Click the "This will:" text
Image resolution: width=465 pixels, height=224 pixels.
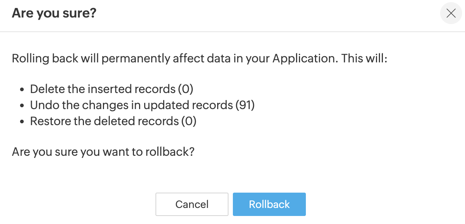pyautogui.click(x=364, y=58)
